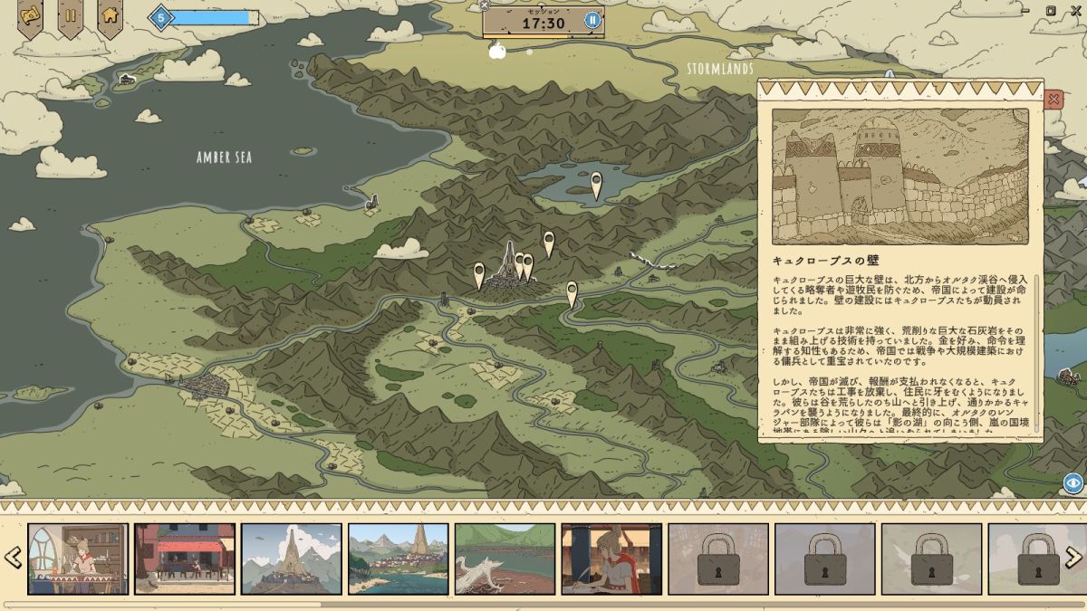This screenshot has width=1087, height=611.
Task: Click the info panel vertical scrollbar
Action: tap(1036, 353)
